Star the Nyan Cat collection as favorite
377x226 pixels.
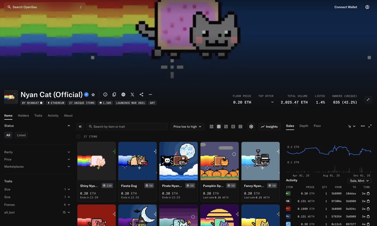click(93, 94)
